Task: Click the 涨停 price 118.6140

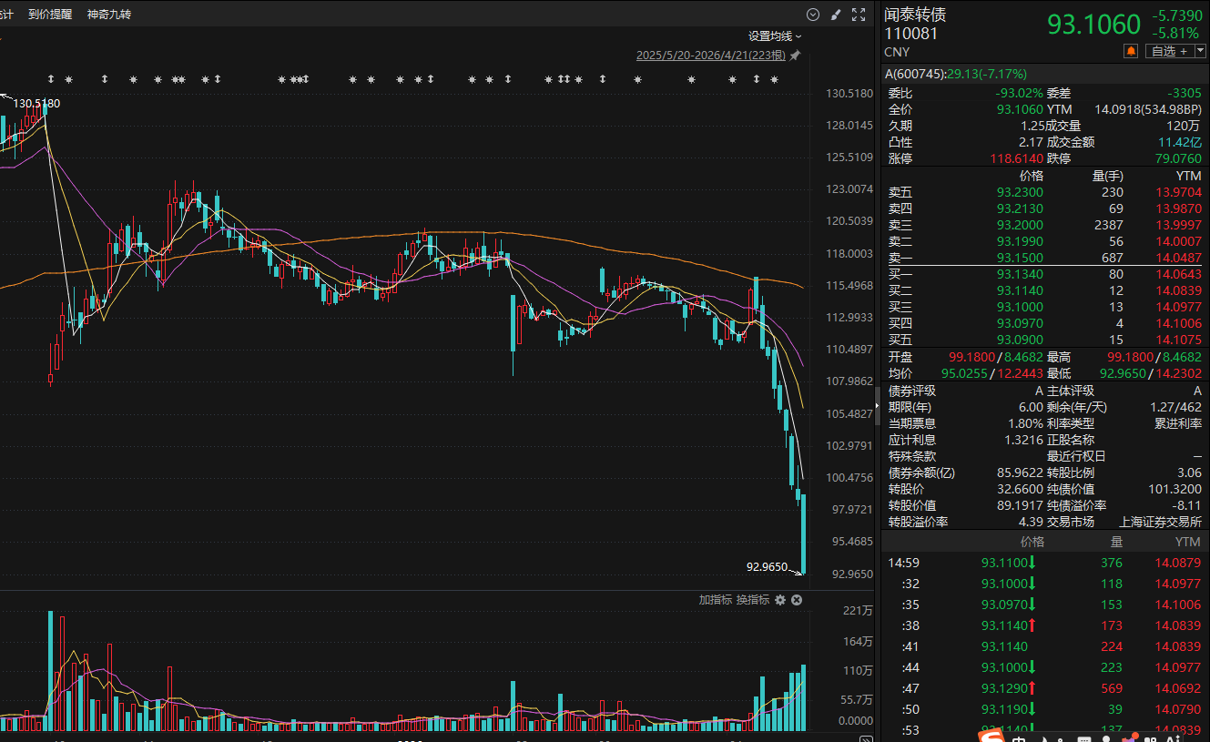Action: click(x=1016, y=158)
